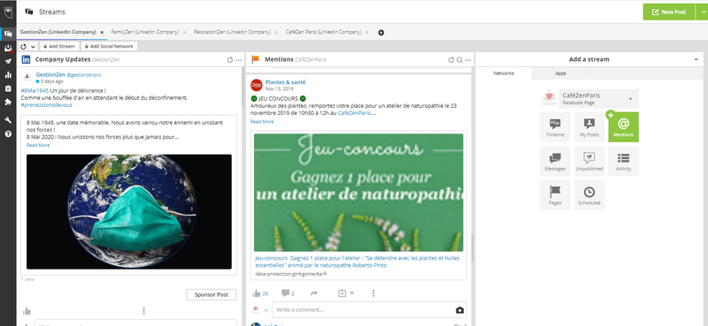Open the Inbox sidebar icon with red dot
This screenshot has height=326, width=708.
click(8, 48)
